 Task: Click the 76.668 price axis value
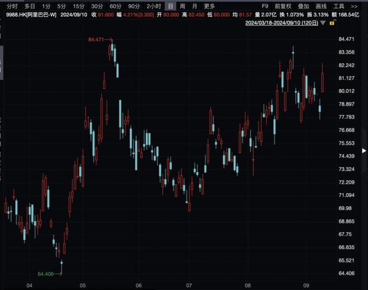346,130
